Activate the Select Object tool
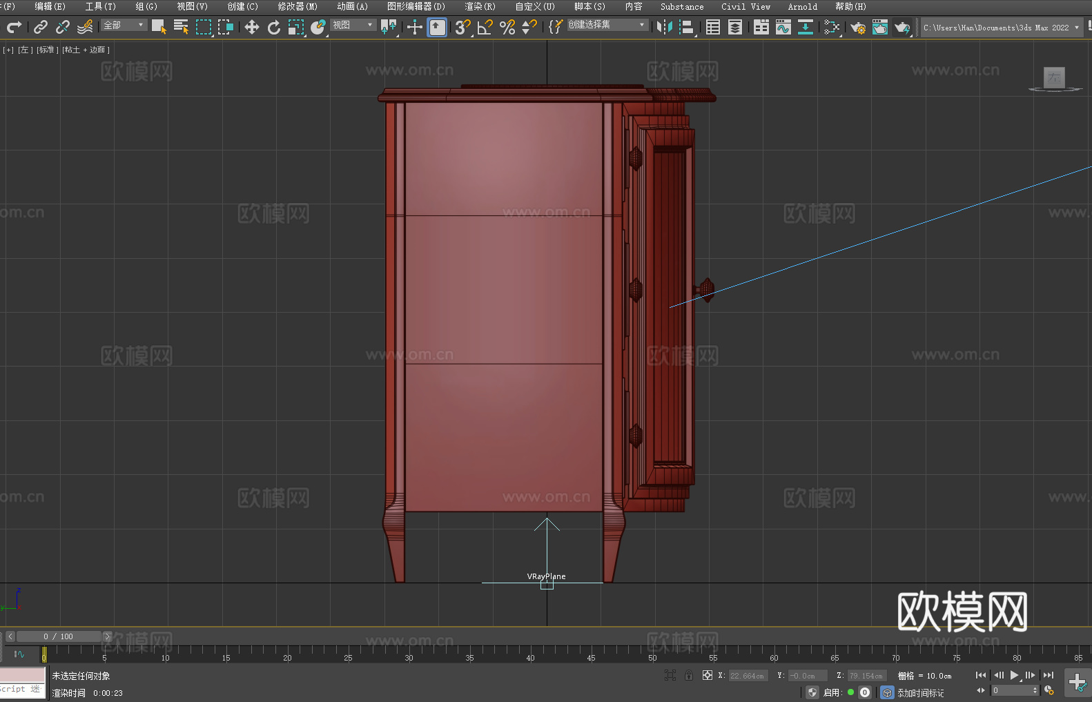Image resolution: width=1092 pixels, height=702 pixels. [x=159, y=27]
